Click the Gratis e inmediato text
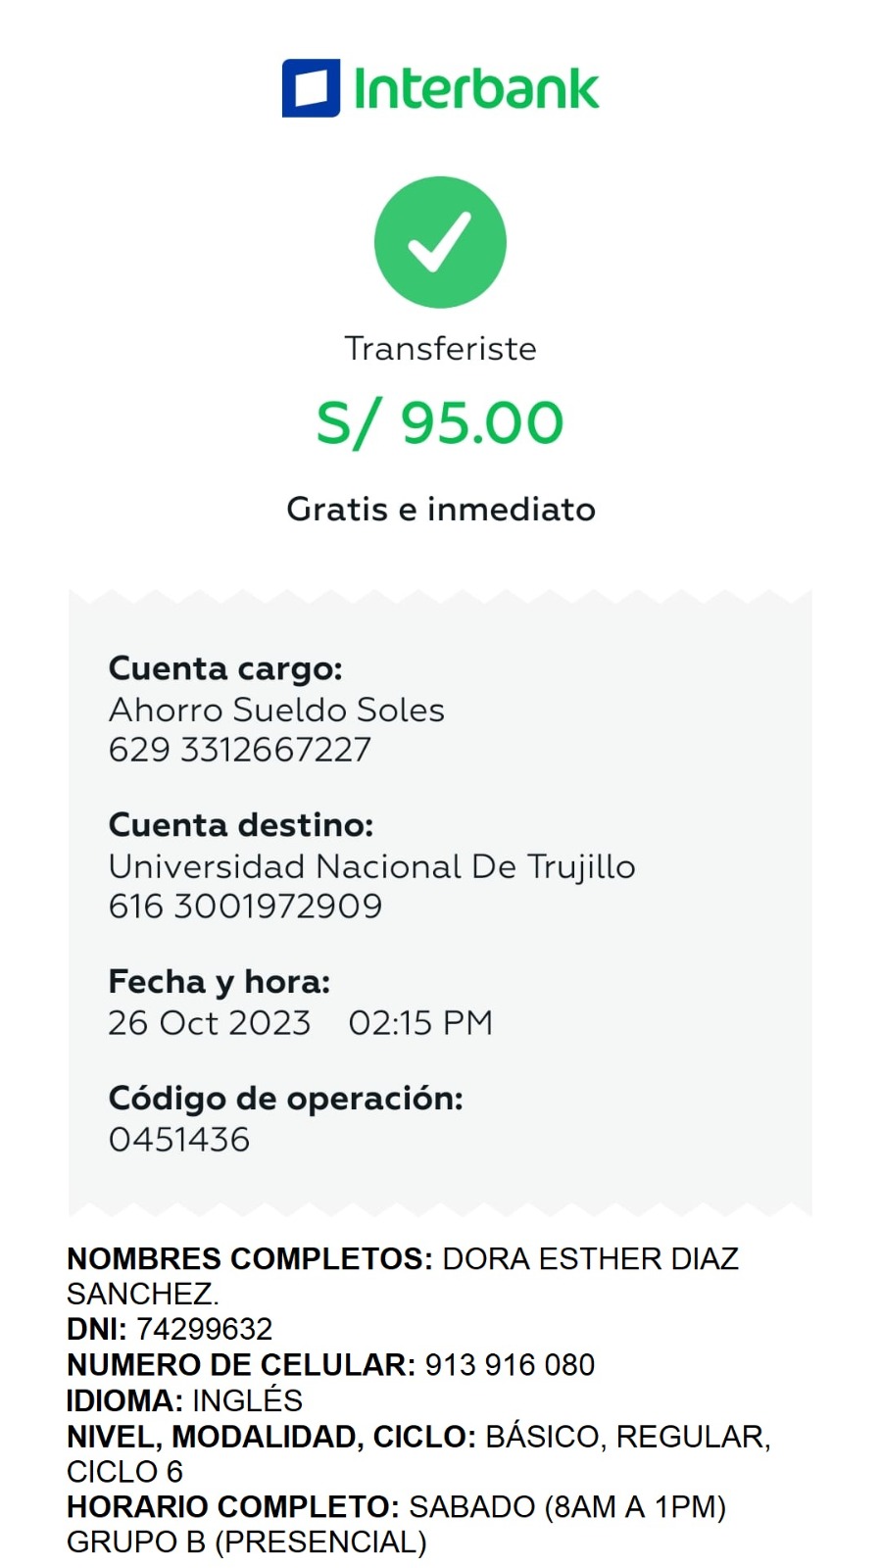 pos(440,510)
